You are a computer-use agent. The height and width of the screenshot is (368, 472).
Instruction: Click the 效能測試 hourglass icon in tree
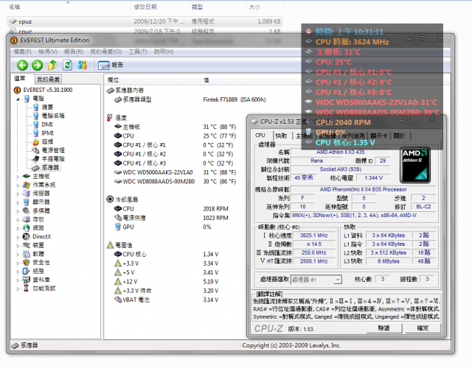click(x=27, y=289)
